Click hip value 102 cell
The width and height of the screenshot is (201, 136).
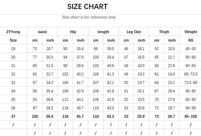[65, 74]
